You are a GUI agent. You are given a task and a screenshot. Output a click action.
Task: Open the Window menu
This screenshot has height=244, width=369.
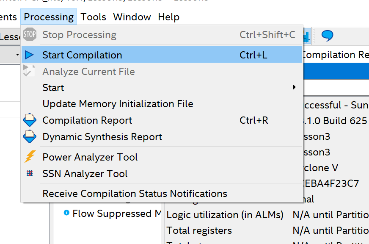pyautogui.click(x=132, y=17)
